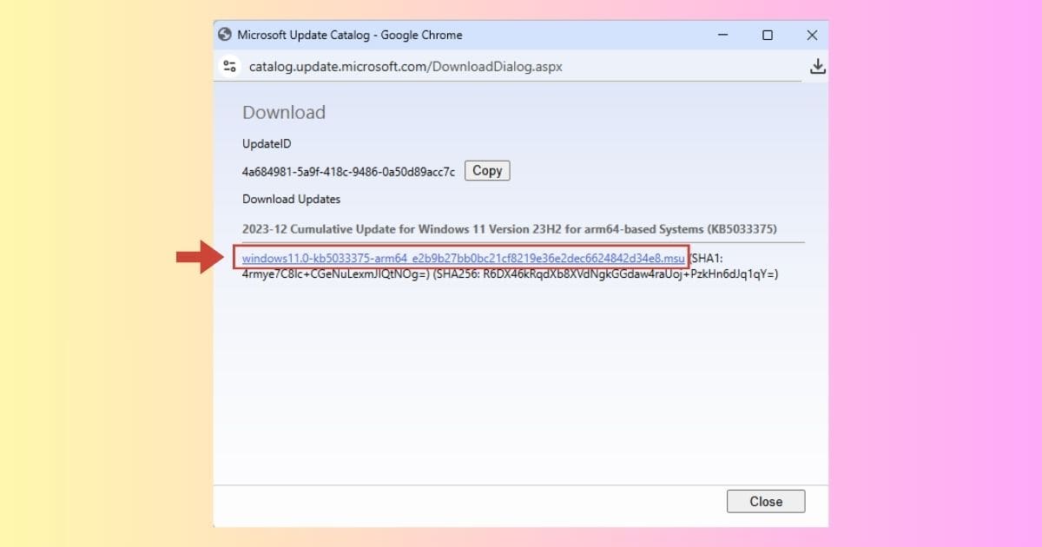The height and width of the screenshot is (547, 1042).
Task: Click the window title Microsoft Update Catalog - Google Chrome
Action: point(350,35)
